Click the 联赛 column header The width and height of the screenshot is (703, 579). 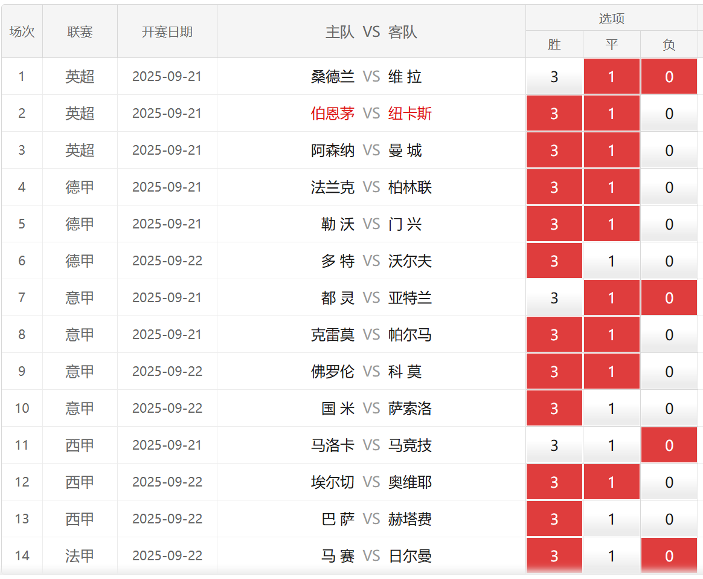[x=80, y=32]
